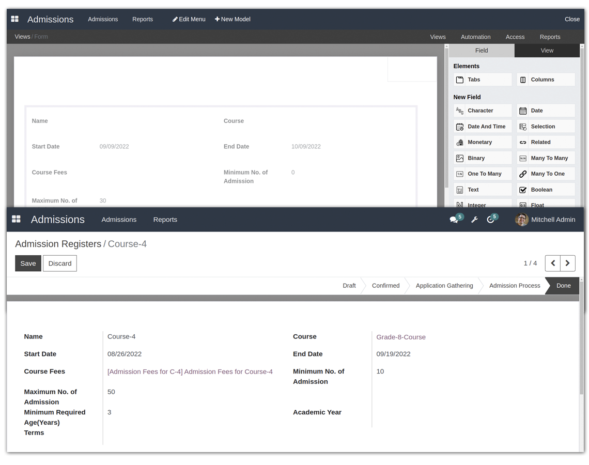Pick the Binary field icon
589x465 pixels.
[x=460, y=158]
